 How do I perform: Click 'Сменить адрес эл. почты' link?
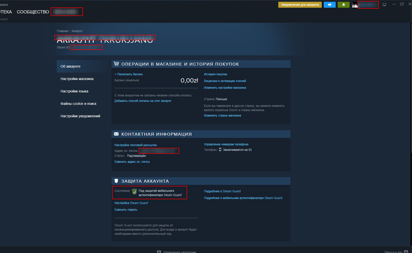132,162
